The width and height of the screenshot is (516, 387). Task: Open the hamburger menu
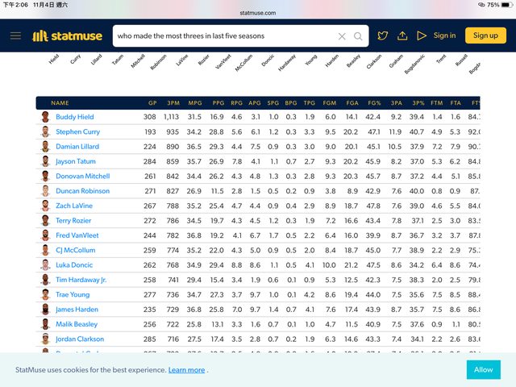[x=16, y=36]
